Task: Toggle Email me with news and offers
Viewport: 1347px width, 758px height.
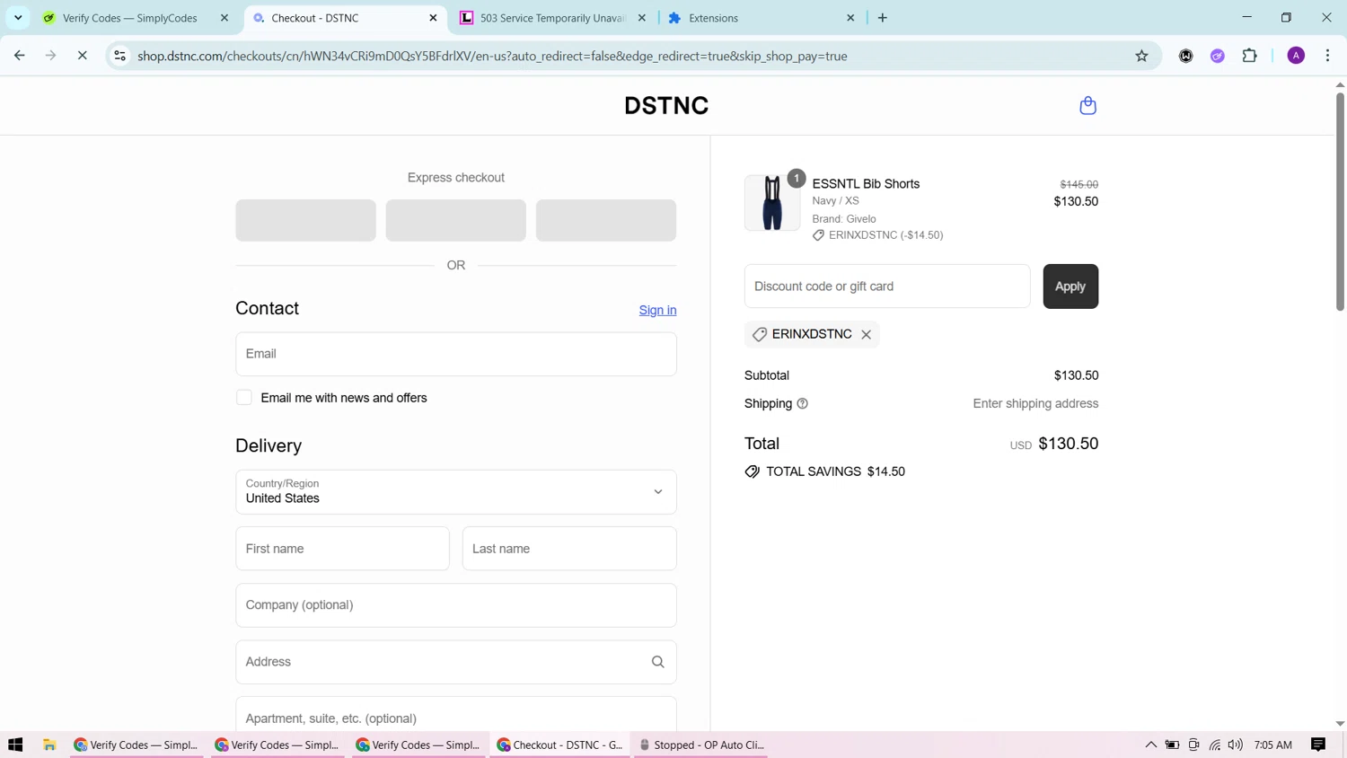Action: (x=244, y=398)
